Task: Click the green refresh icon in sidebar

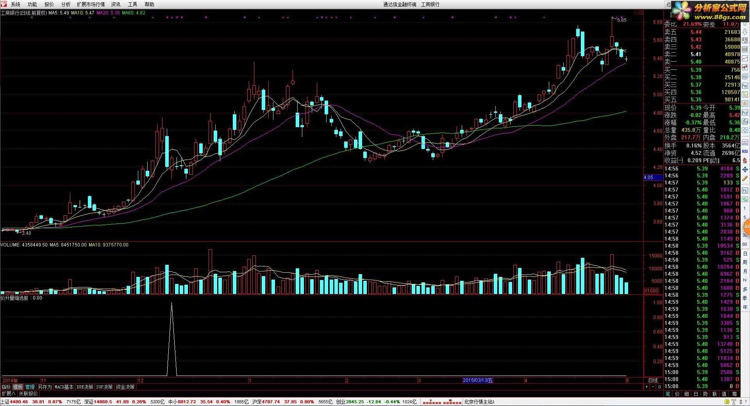Action: point(745,200)
